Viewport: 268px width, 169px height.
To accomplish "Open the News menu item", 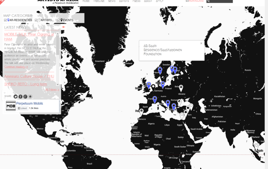I will (x=112, y=1).
